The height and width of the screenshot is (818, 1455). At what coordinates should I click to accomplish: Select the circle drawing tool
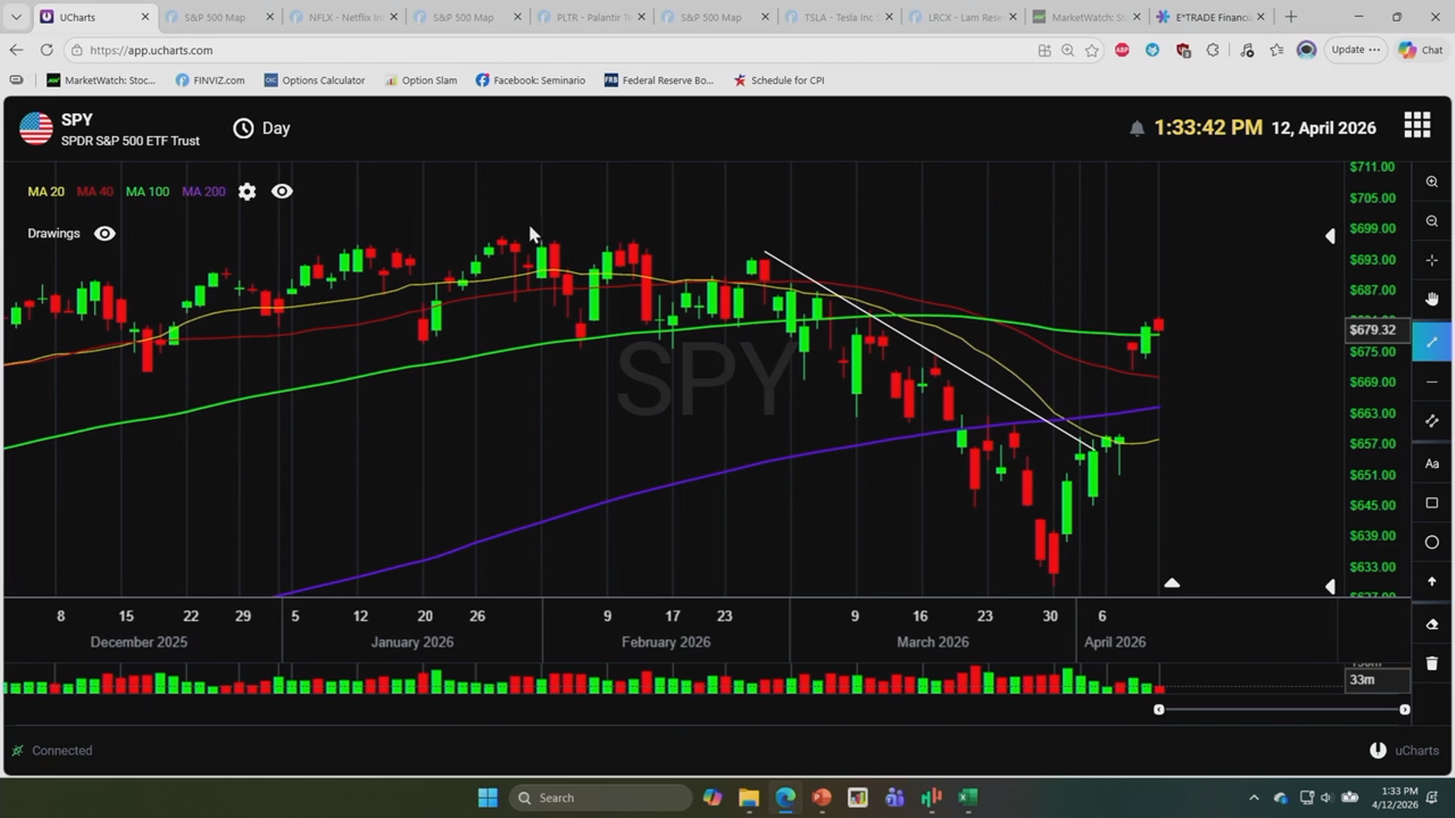tap(1432, 542)
